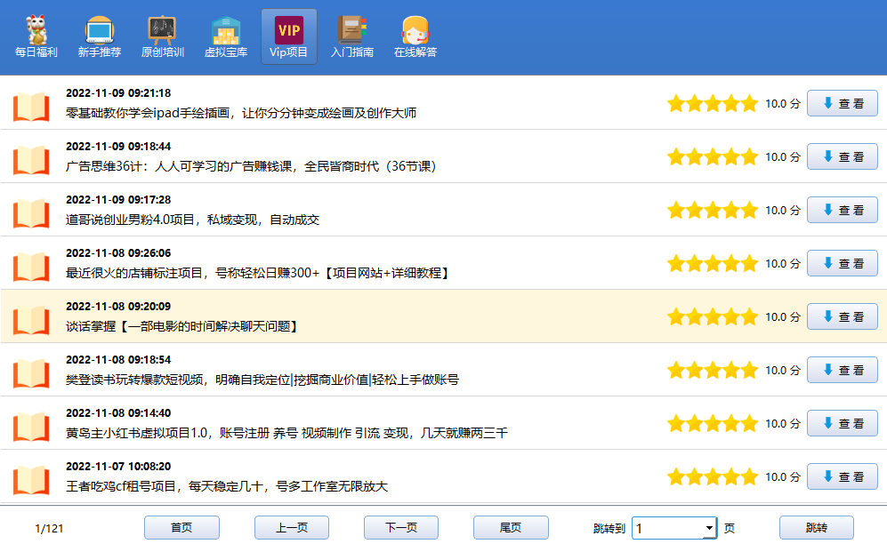Screen dimensions: 887x544
Task: Click the 1/121 page indicator
Action: click(x=49, y=529)
